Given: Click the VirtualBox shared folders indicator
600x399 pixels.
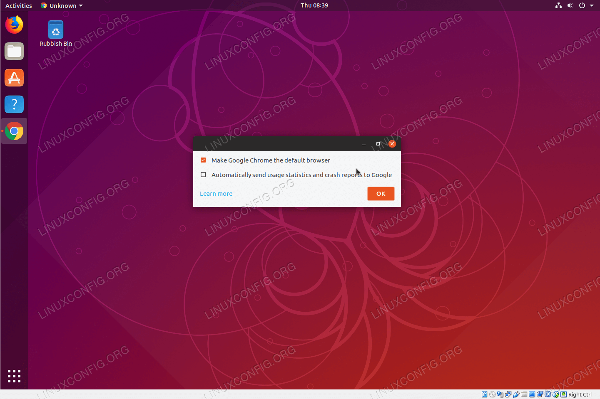Looking at the screenshot, I should click(x=524, y=394).
